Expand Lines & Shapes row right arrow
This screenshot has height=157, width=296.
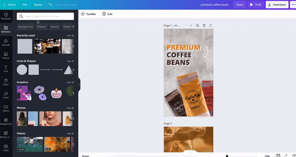tap(73, 69)
